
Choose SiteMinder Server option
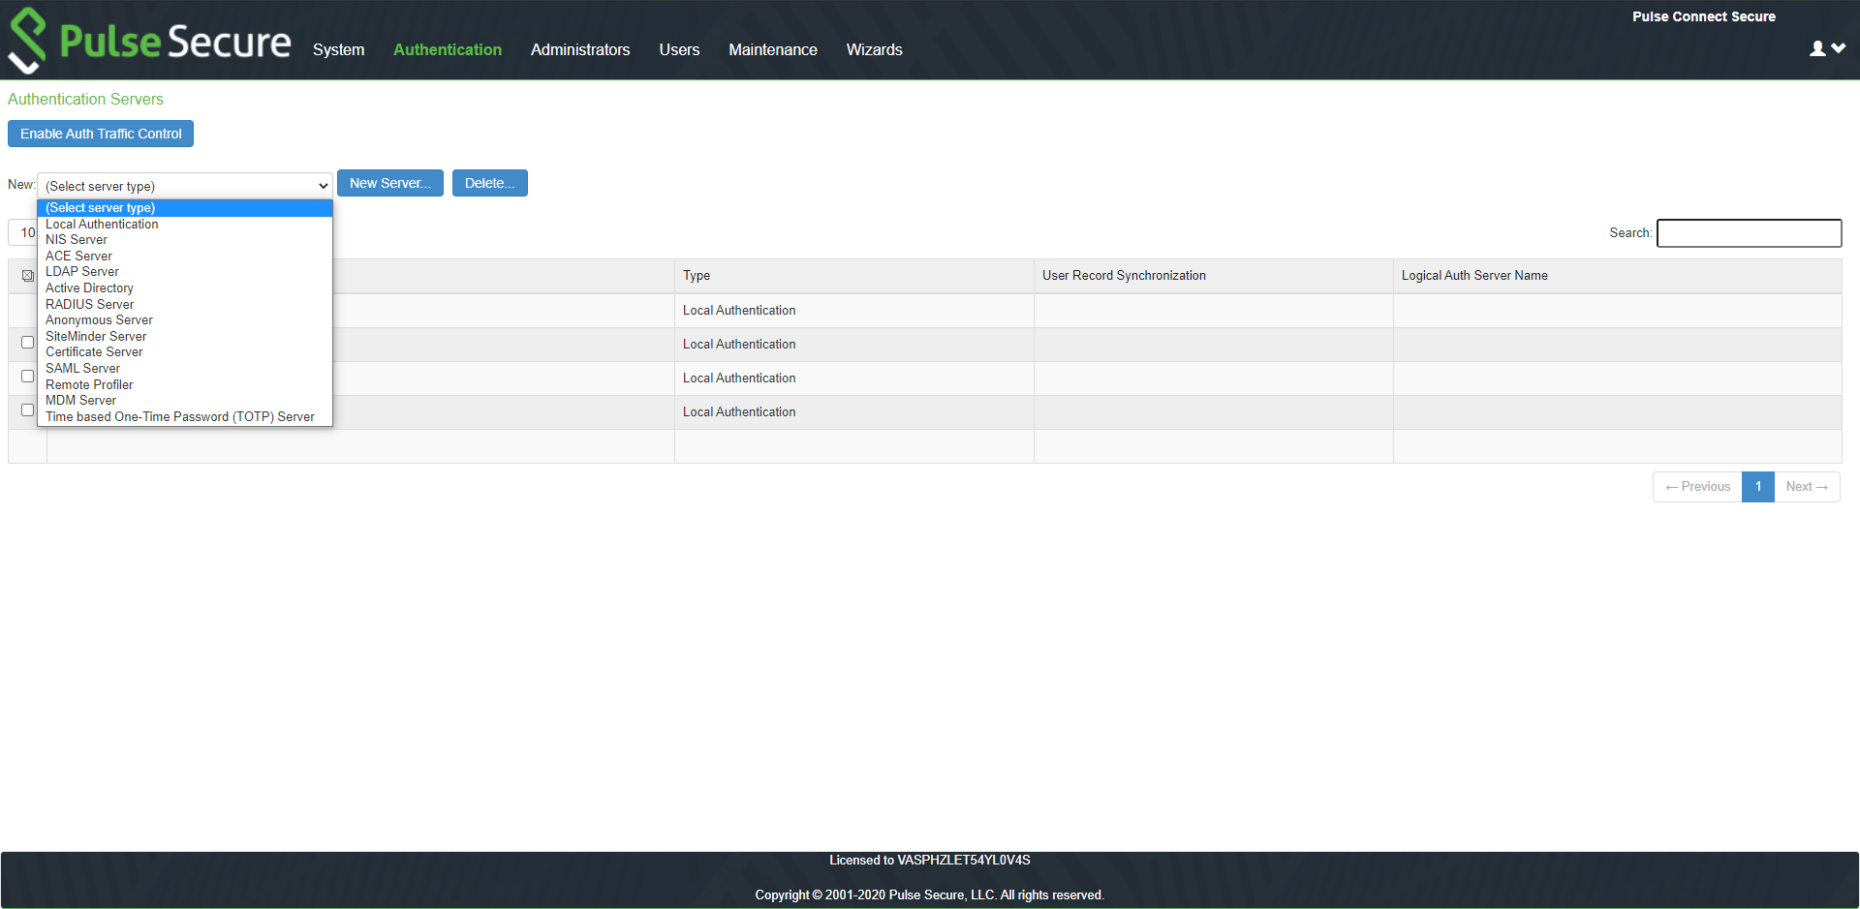[x=185, y=336]
